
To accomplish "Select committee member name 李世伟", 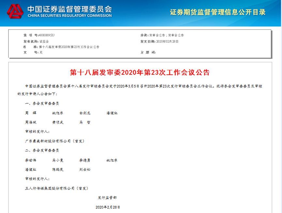I will [x=31, y=160].
